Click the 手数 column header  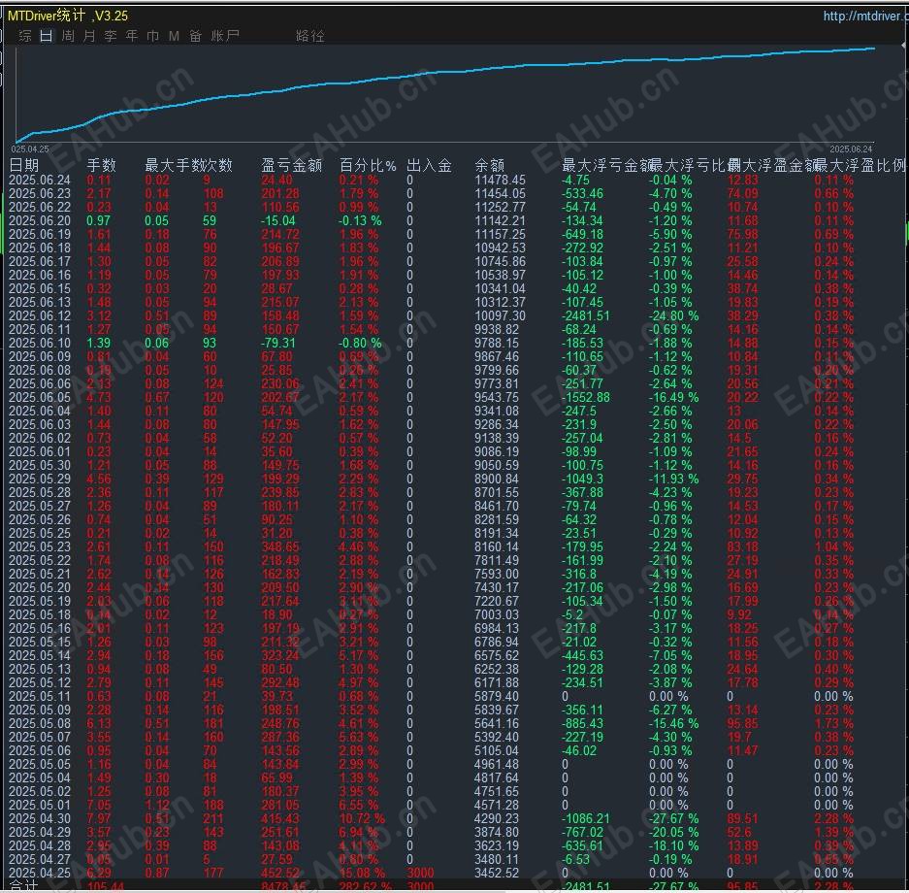pos(102,165)
